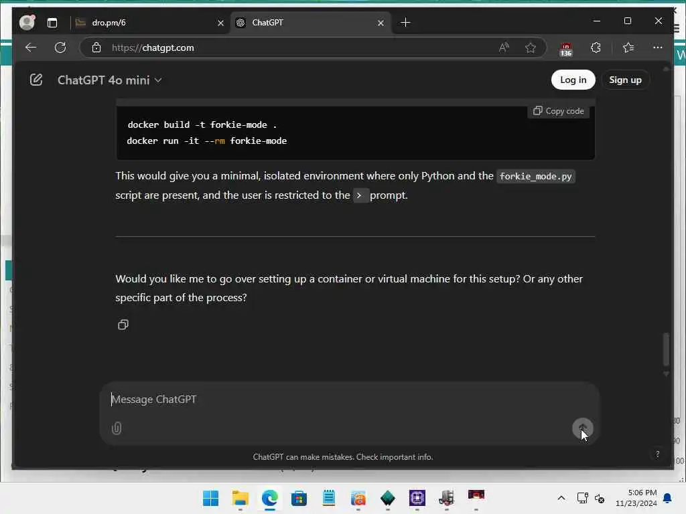Open the tab actions menu icon

pos(52,23)
